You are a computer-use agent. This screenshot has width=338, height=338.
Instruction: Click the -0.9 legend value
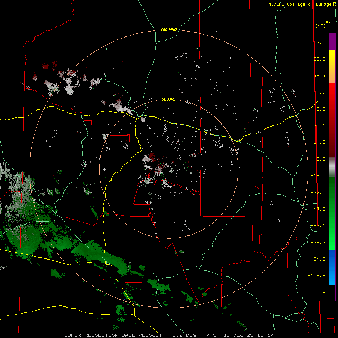tap(320, 159)
